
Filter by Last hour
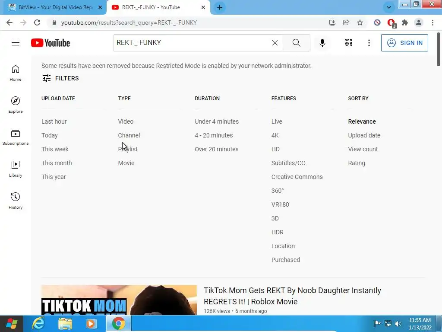click(x=54, y=121)
